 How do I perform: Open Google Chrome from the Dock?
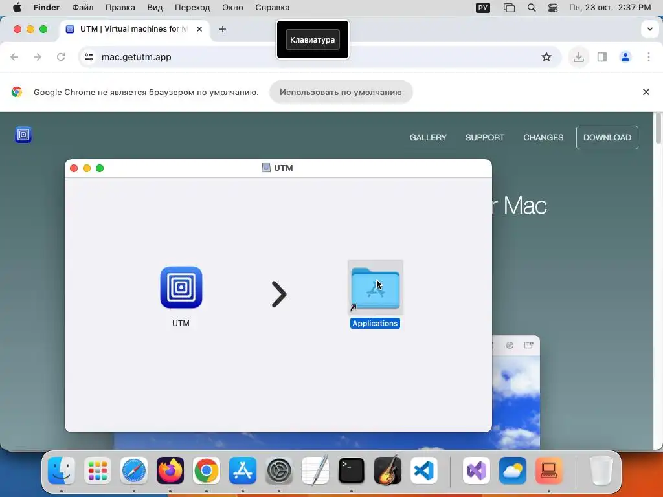(x=207, y=470)
